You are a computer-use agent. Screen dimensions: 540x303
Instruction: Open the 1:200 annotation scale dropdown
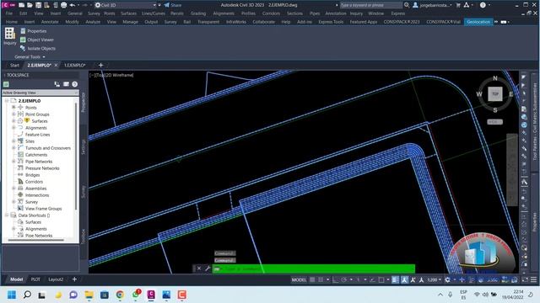click(434, 279)
